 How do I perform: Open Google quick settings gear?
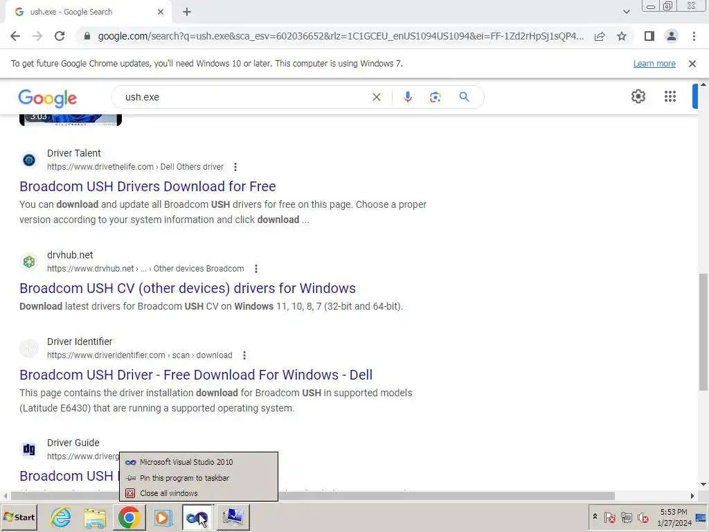(x=638, y=96)
